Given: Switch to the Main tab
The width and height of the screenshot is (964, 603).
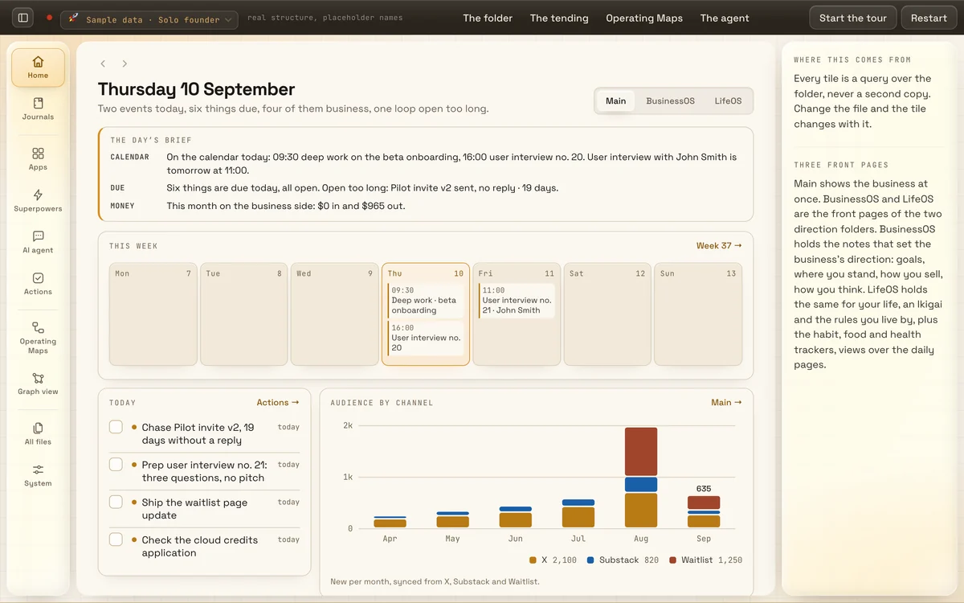Looking at the screenshot, I should [x=616, y=101].
